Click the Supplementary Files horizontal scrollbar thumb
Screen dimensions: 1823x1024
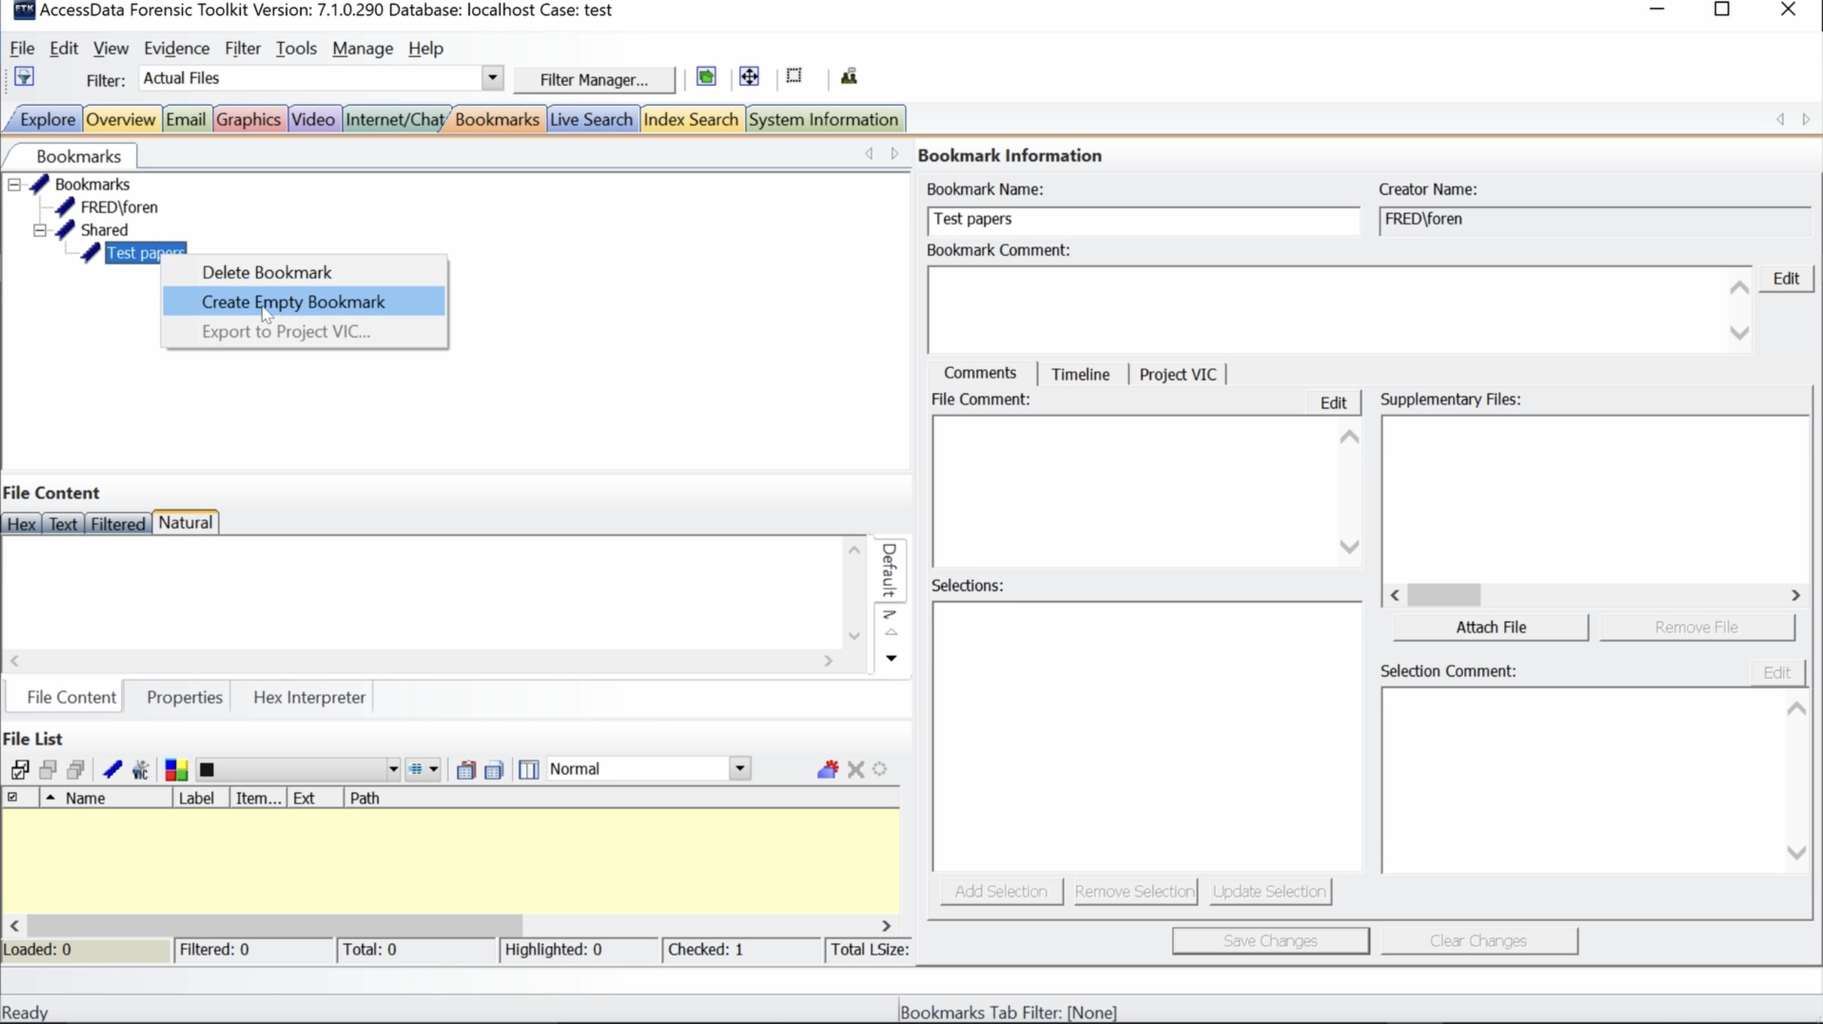click(x=1444, y=595)
